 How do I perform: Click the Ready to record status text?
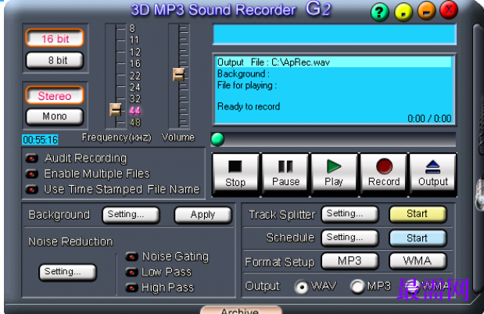click(249, 106)
